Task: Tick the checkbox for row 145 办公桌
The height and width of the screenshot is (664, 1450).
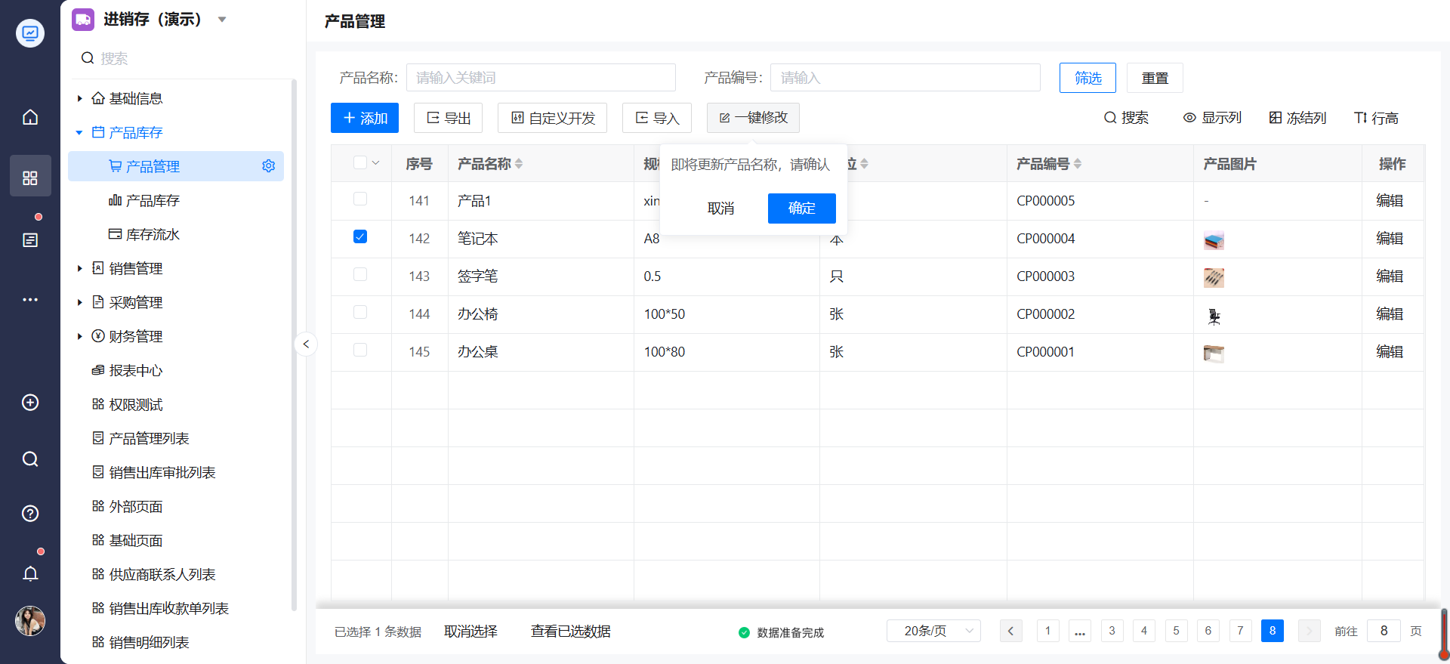Action: (x=360, y=351)
